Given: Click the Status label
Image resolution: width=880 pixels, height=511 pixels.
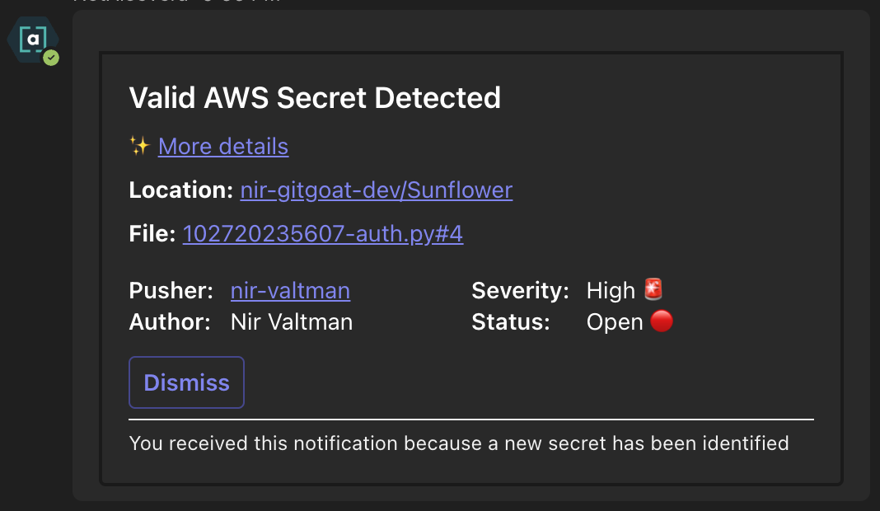Looking at the screenshot, I should coord(510,321).
